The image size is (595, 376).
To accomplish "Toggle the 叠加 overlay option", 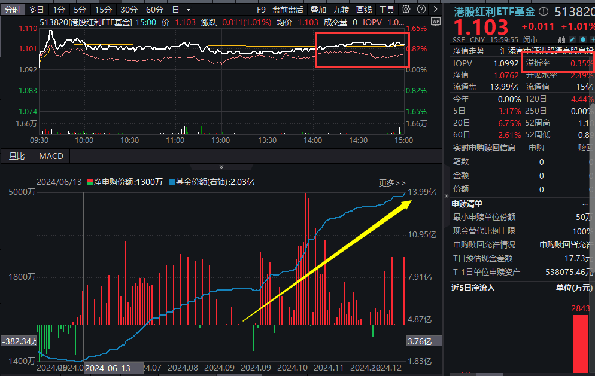I will click(x=318, y=10).
